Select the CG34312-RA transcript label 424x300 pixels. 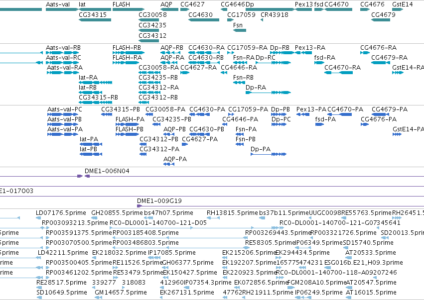point(159,88)
